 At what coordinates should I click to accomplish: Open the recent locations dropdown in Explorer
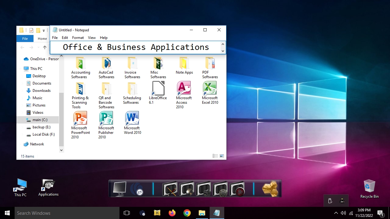tap(38, 47)
